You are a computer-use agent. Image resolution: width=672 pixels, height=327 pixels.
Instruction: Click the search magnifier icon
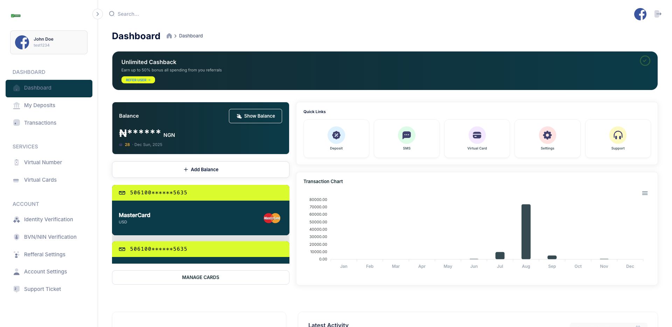click(112, 14)
